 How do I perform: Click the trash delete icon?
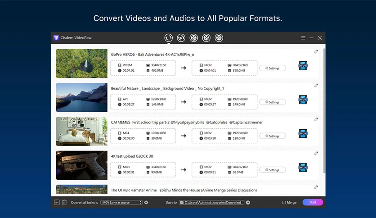click(x=64, y=202)
